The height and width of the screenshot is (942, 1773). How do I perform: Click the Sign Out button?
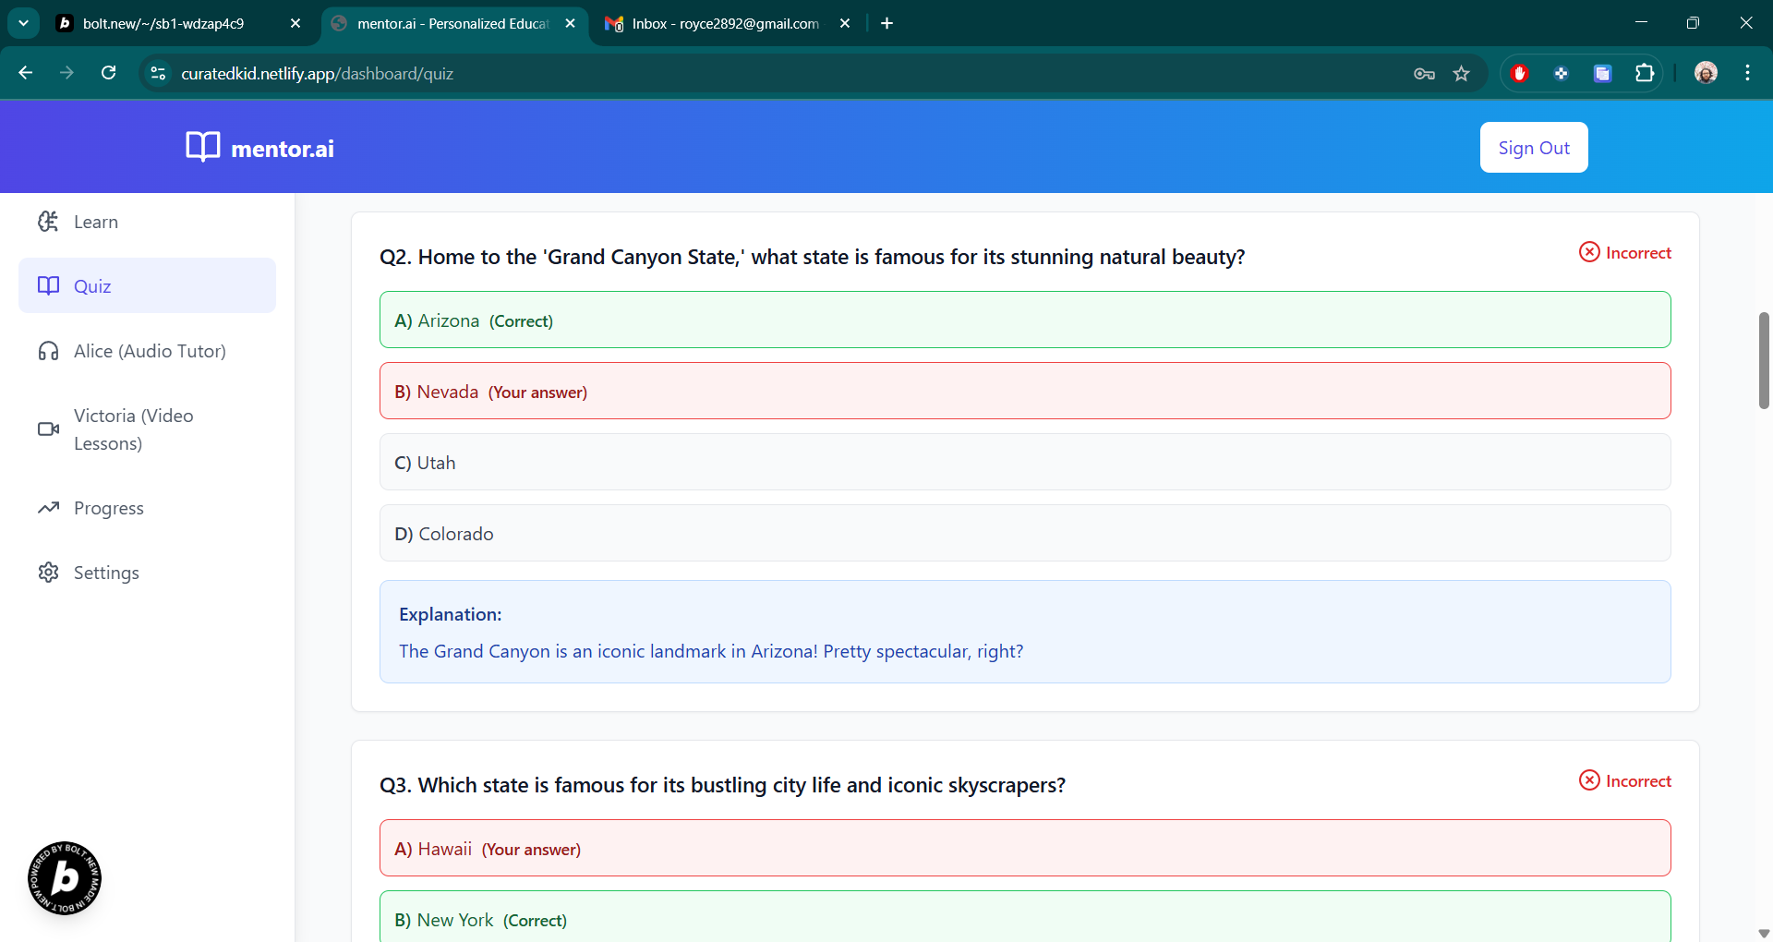1534,147
